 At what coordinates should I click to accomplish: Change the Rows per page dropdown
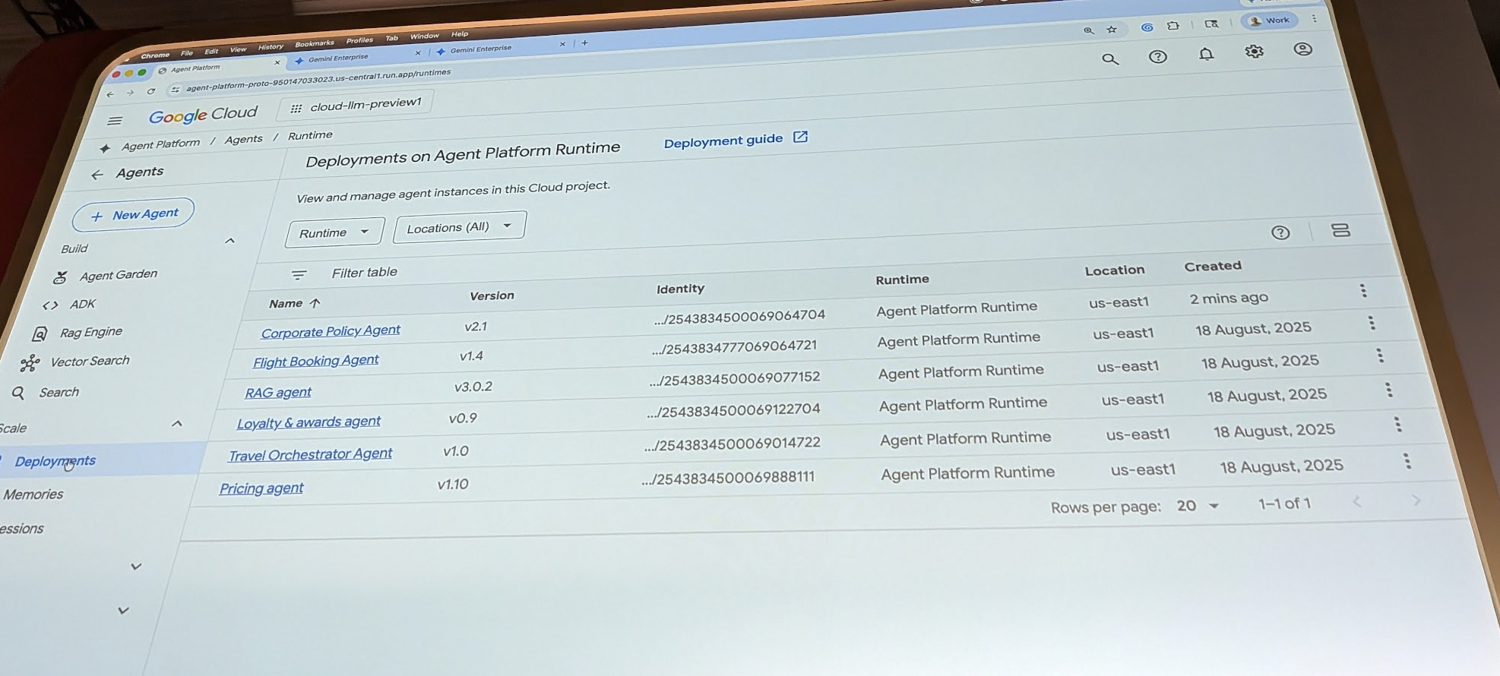[x=1198, y=506]
